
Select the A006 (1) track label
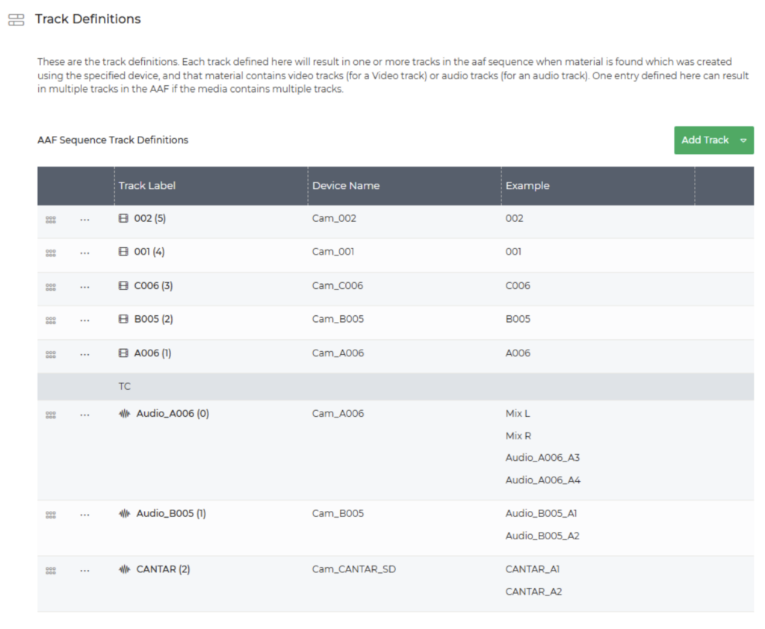click(152, 353)
